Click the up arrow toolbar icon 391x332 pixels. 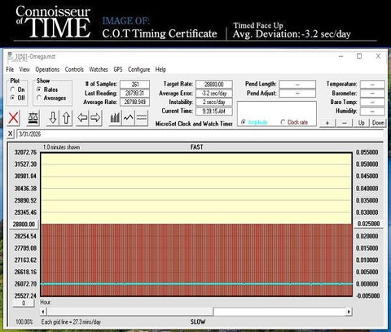(66, 118)
